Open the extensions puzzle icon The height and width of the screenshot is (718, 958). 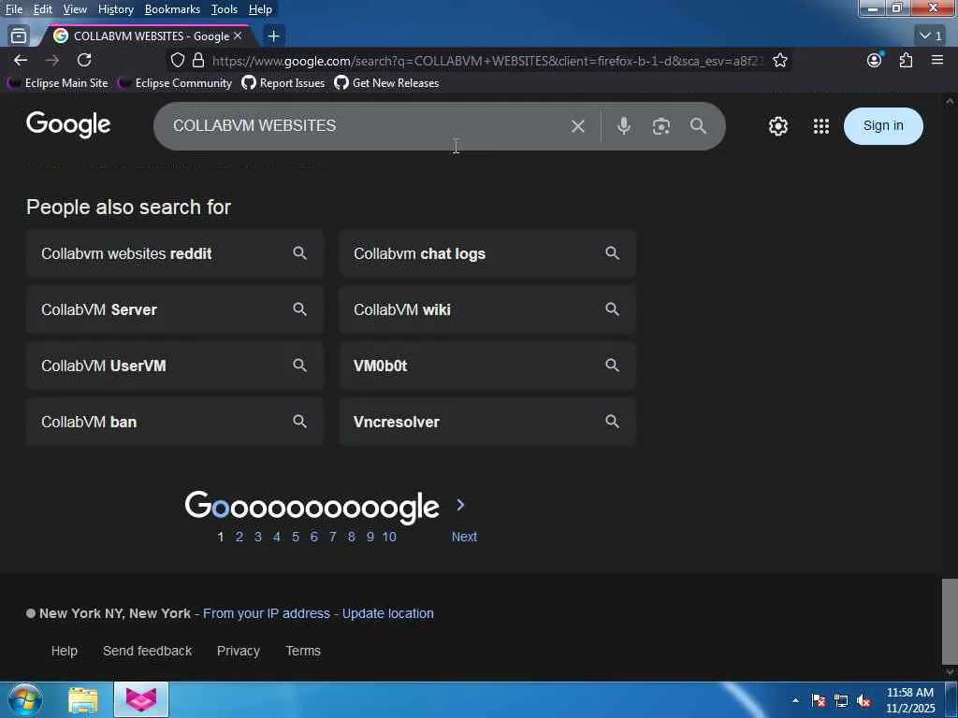tap(906, 61)
